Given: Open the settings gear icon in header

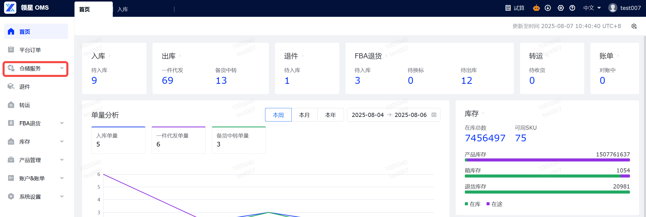Looking at the screenshot, I should point(561,8).
